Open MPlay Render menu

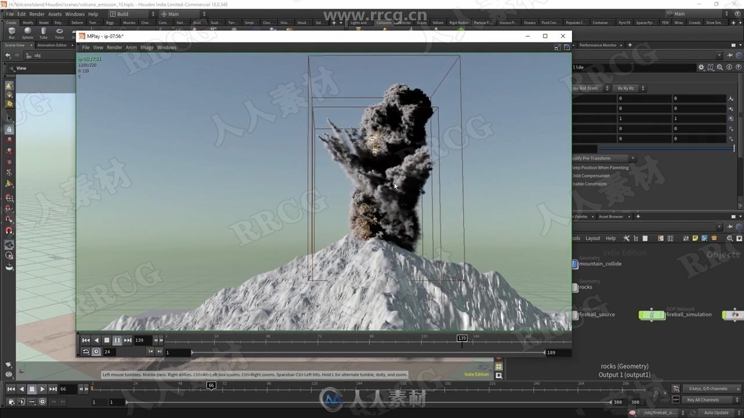[114, 48]
